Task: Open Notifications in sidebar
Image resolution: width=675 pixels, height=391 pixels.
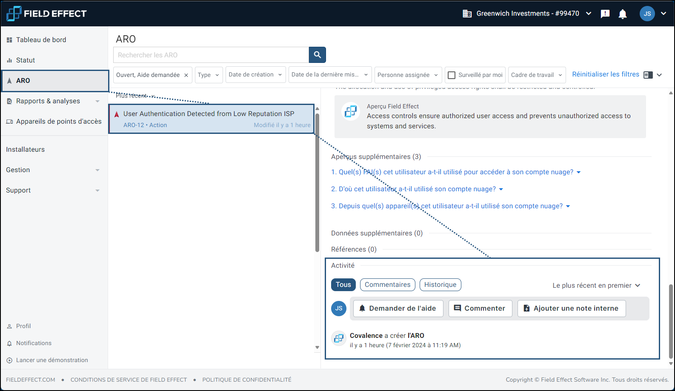Action: tap(34, 343)
